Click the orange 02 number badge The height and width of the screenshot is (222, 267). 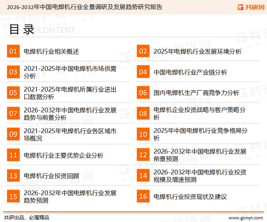[143, 51]
